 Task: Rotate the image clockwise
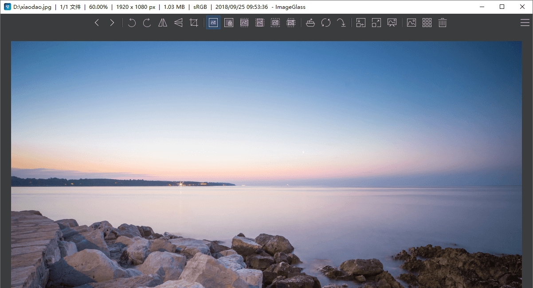click(x=147, y=23)
